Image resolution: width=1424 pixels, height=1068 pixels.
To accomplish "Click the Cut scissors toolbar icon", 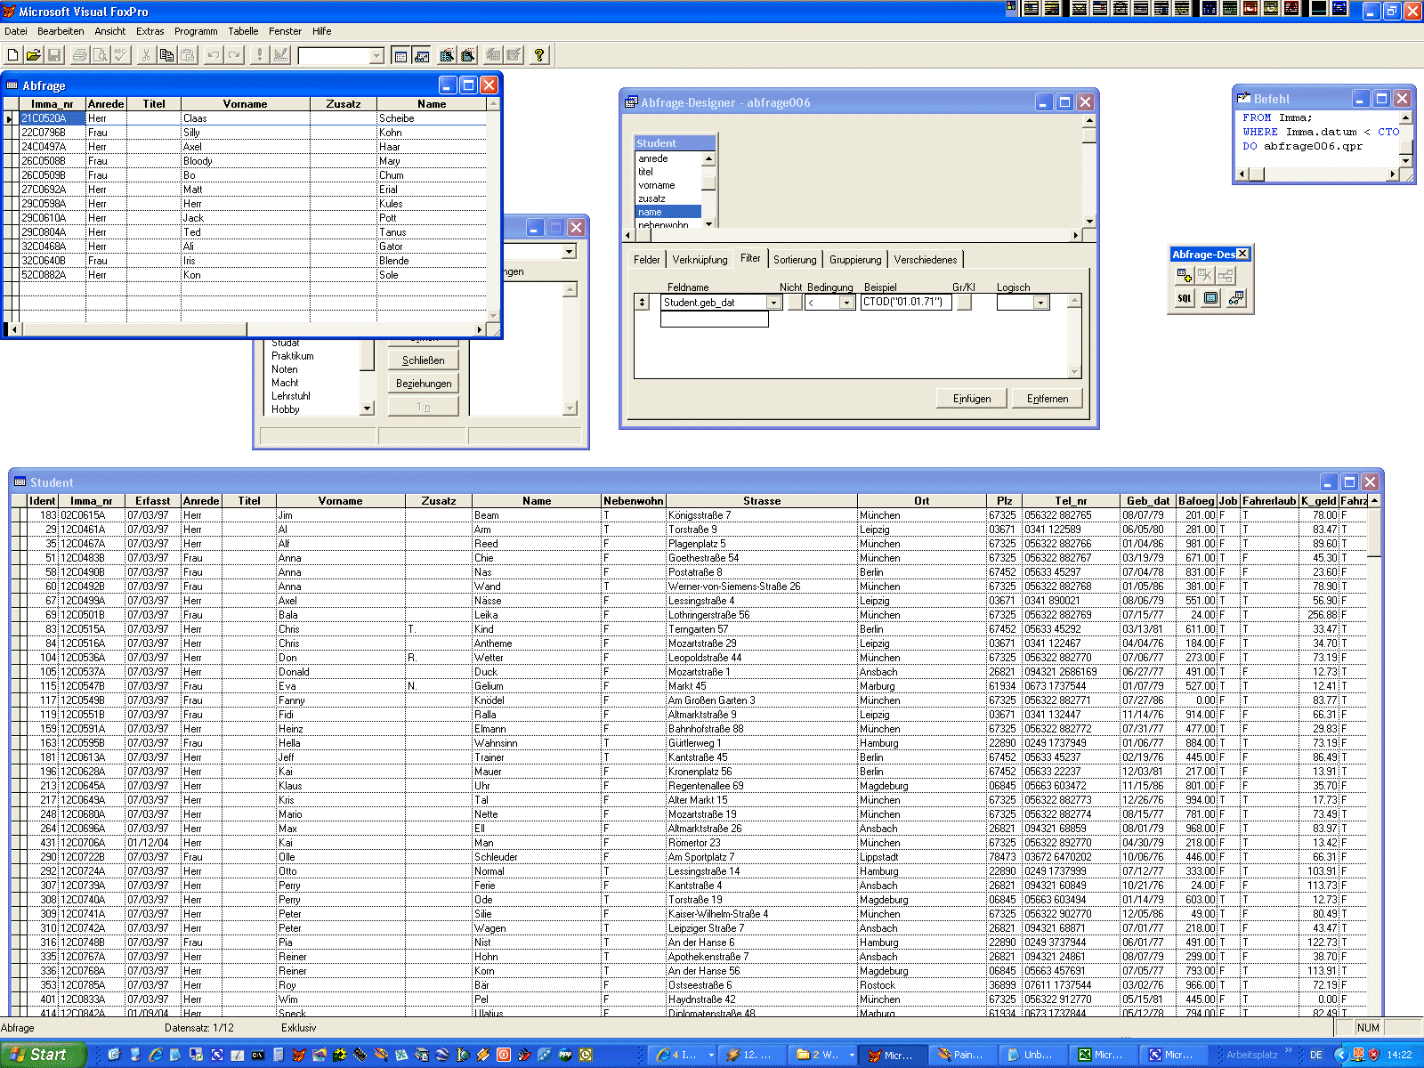I will 146,55.
